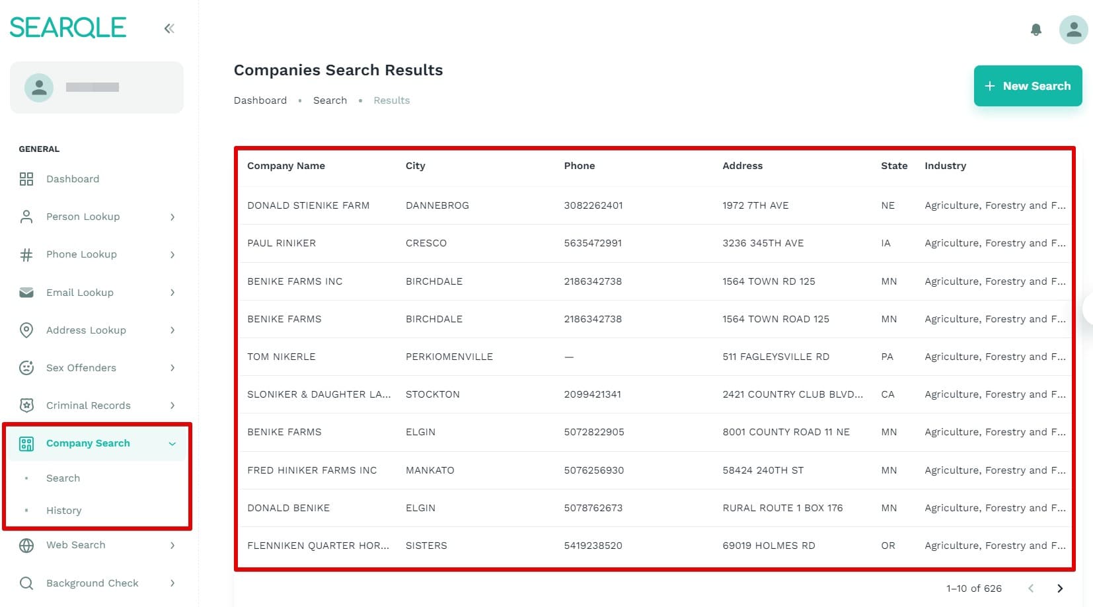Image resolution: width=1093 pixels, height=607 pixels.
Task: Click Dashboard breadcrumb link
Action: (x=260, y=100)
